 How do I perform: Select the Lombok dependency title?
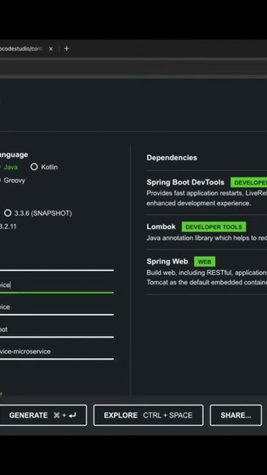(161, 226)
